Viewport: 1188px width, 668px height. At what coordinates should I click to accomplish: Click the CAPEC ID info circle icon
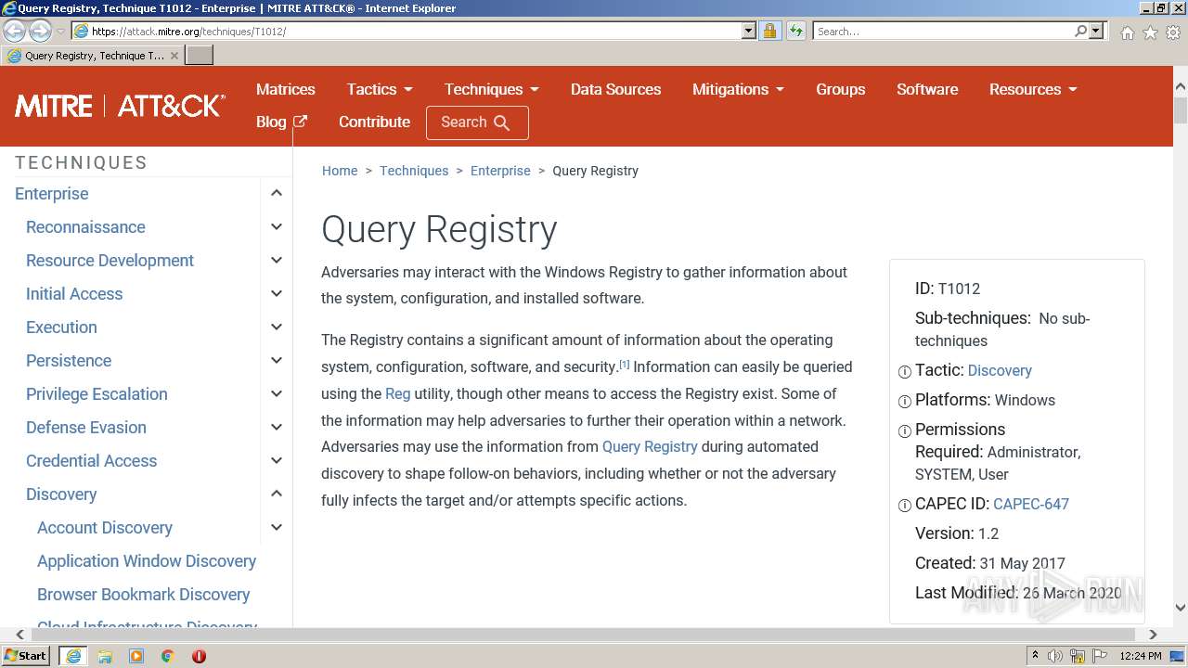click(x=905, y=506)
